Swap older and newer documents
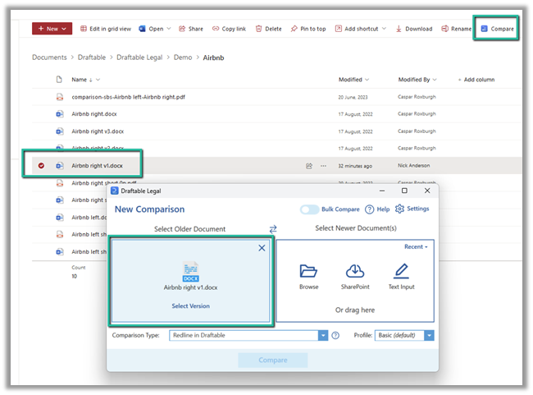 click(x=273, y=229)
